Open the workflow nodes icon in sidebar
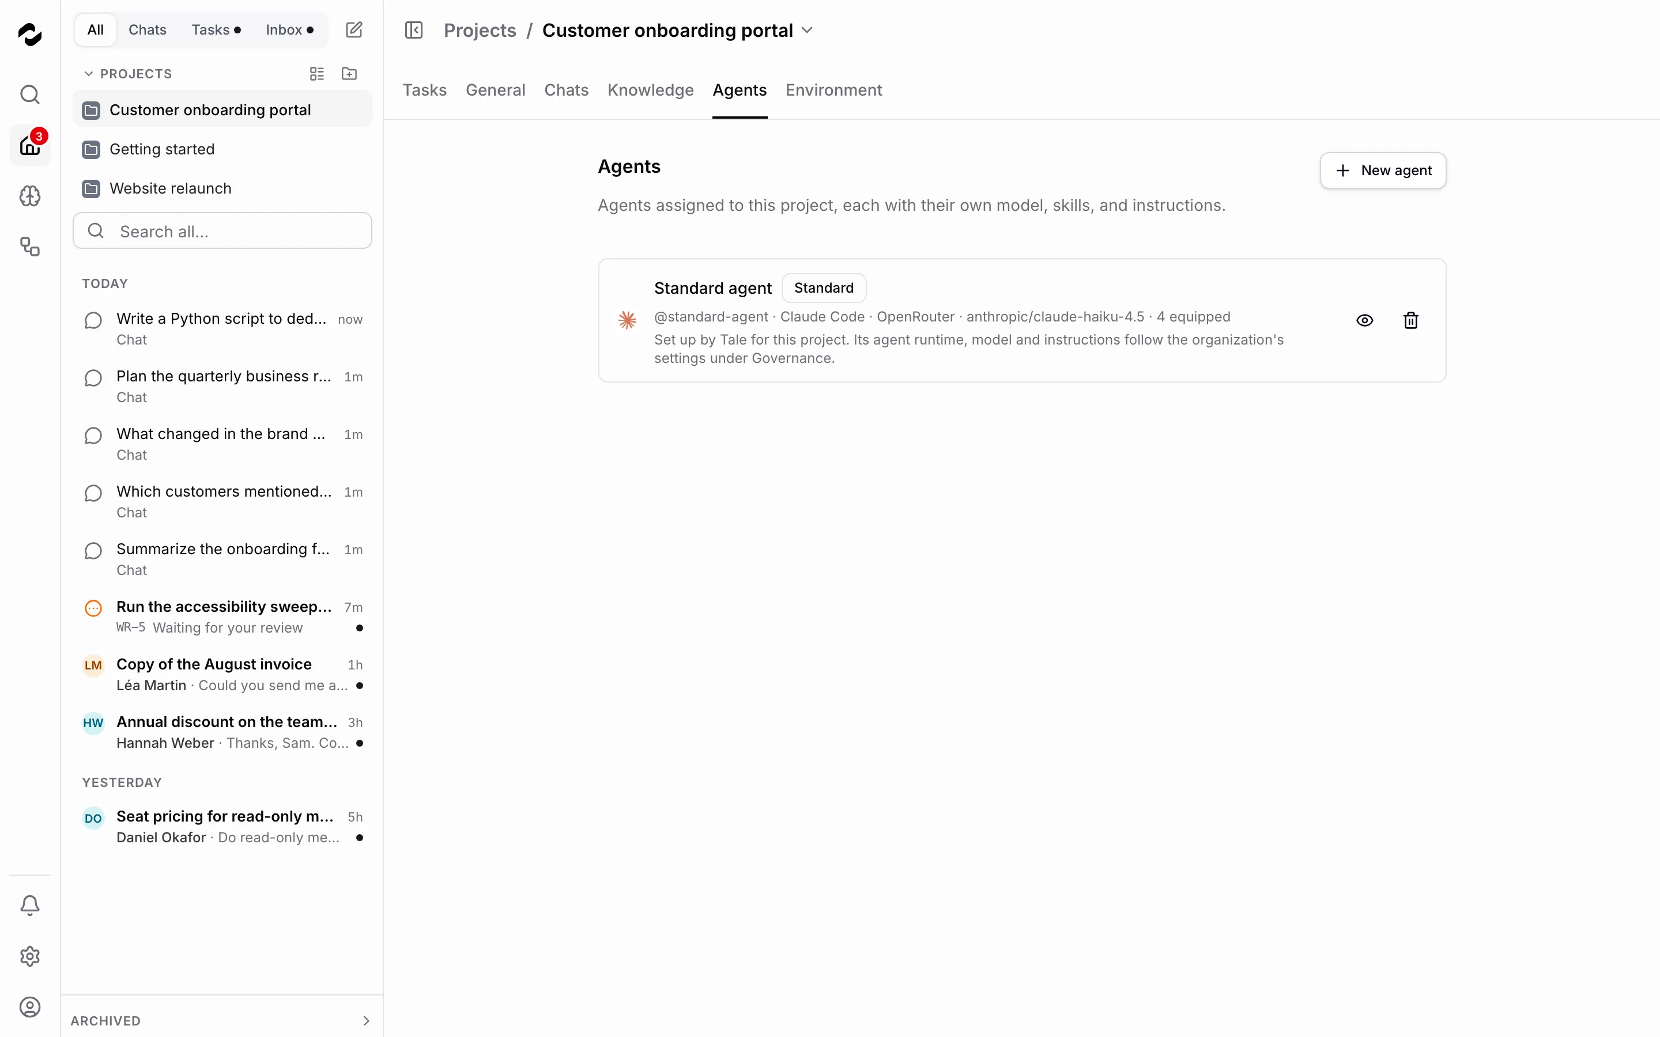 point(29,247)
